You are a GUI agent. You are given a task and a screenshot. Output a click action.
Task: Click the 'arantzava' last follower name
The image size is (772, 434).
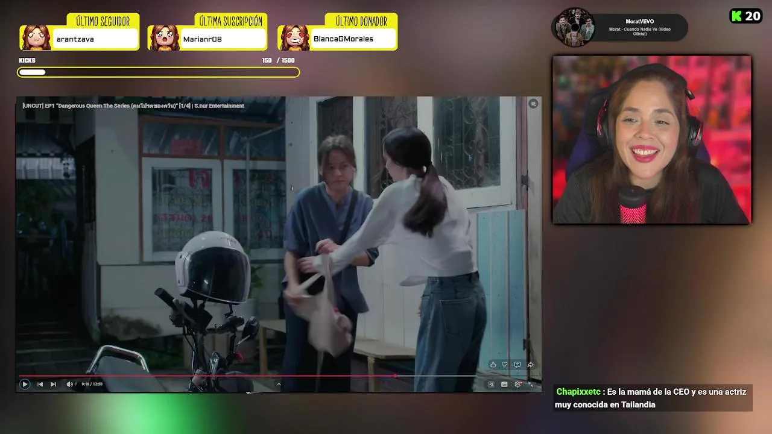(75, 39)
